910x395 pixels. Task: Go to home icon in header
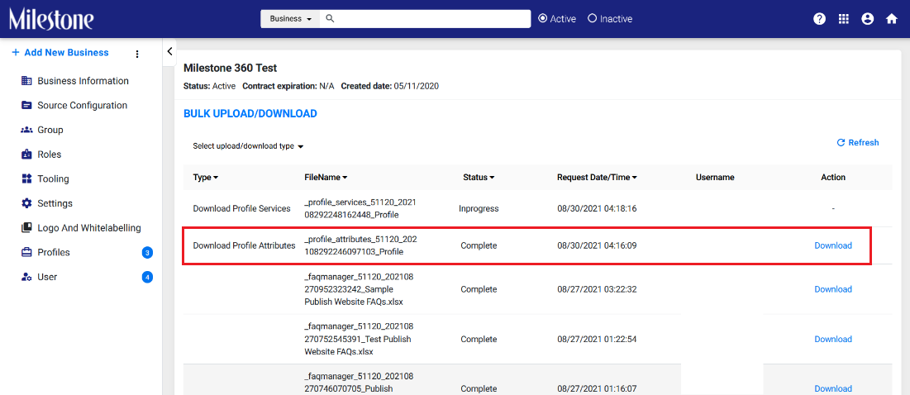tap(892, 18)
